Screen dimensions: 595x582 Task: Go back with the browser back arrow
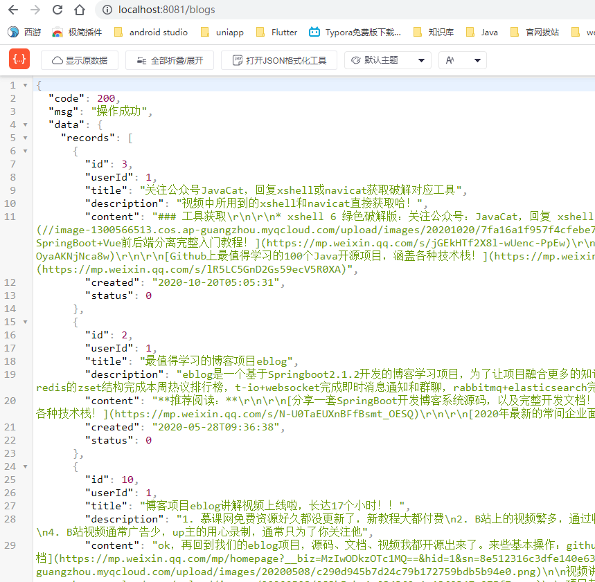(13, 10)
